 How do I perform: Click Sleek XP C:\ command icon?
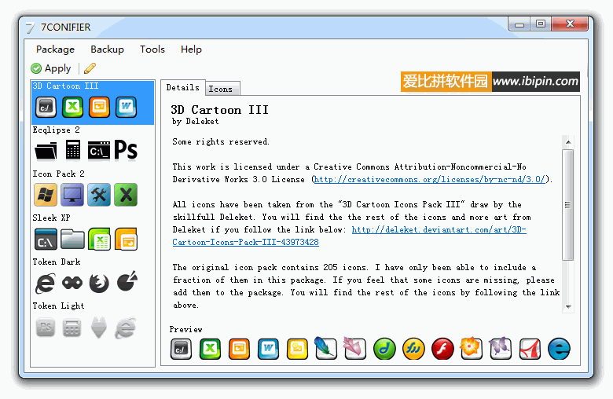pos(46,240)
